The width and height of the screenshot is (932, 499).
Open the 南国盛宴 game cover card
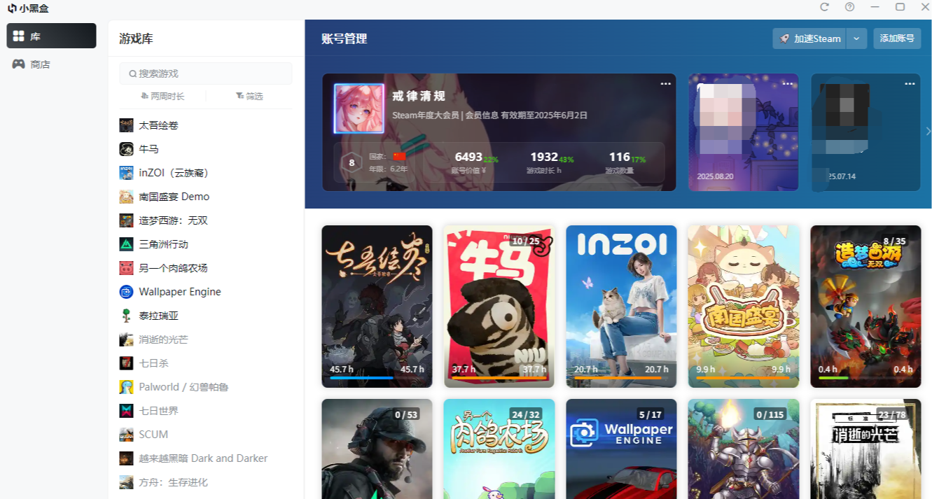pos(744,306)
